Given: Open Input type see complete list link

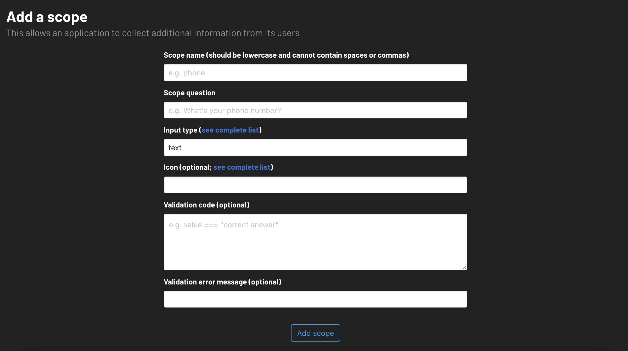Looking at the screenshot, I should (230, 130).
